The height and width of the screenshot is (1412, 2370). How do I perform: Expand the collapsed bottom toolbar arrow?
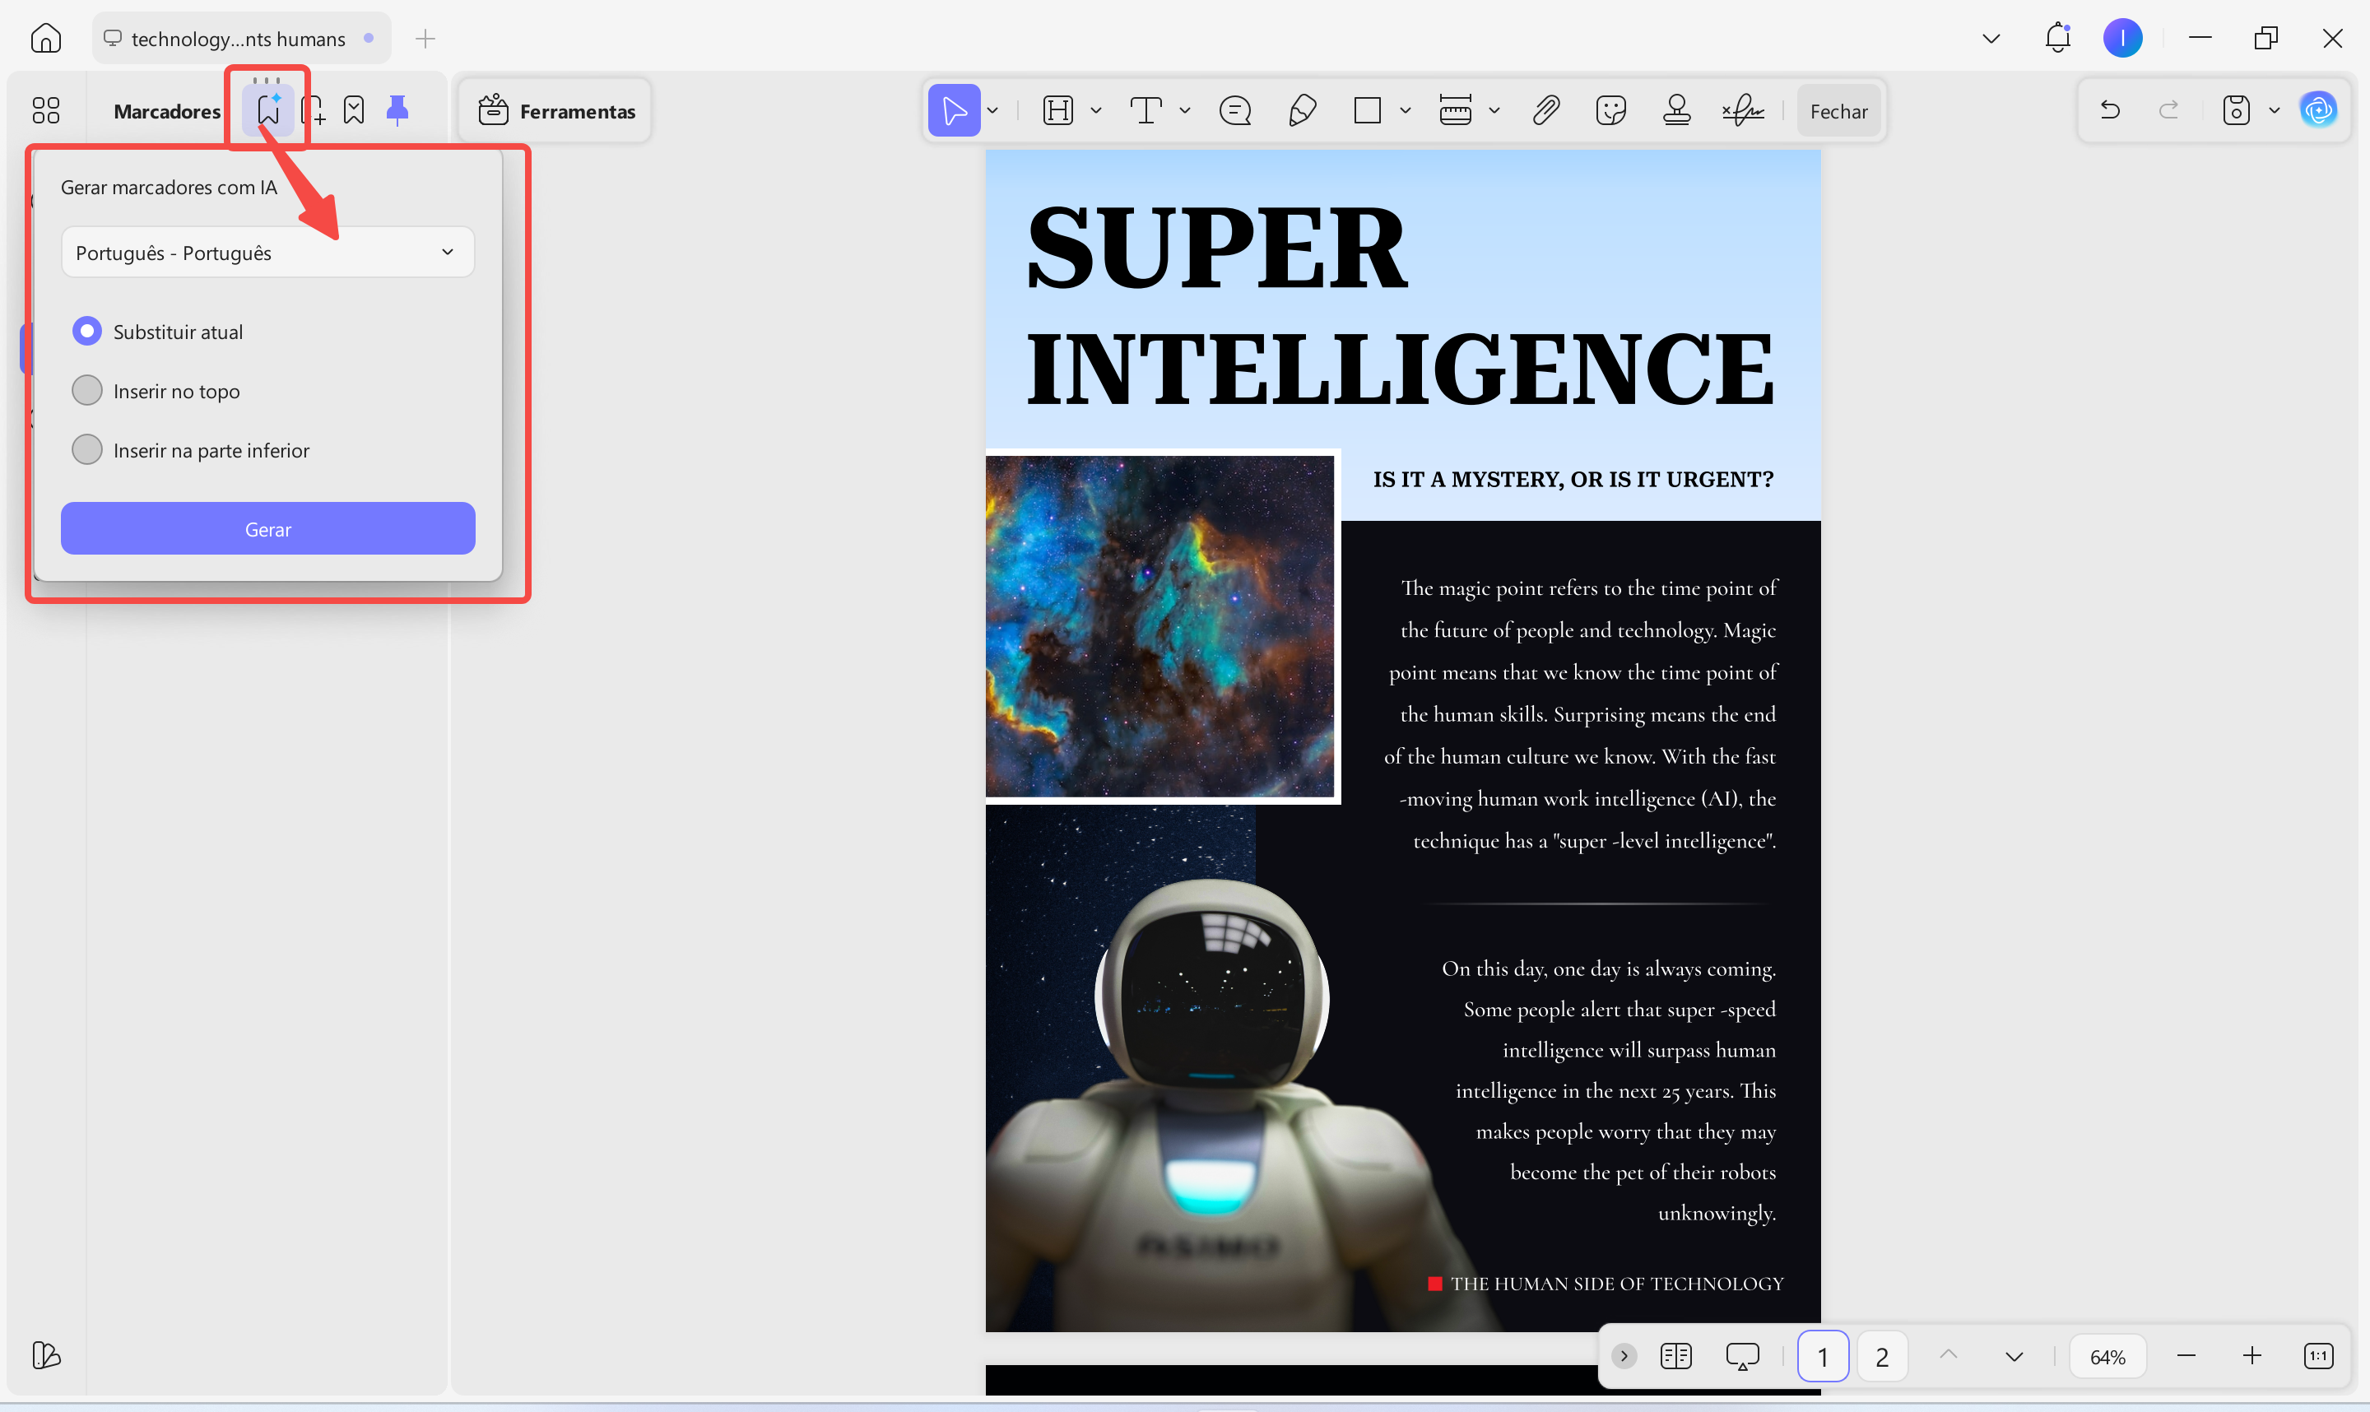click(1624, 1356)
